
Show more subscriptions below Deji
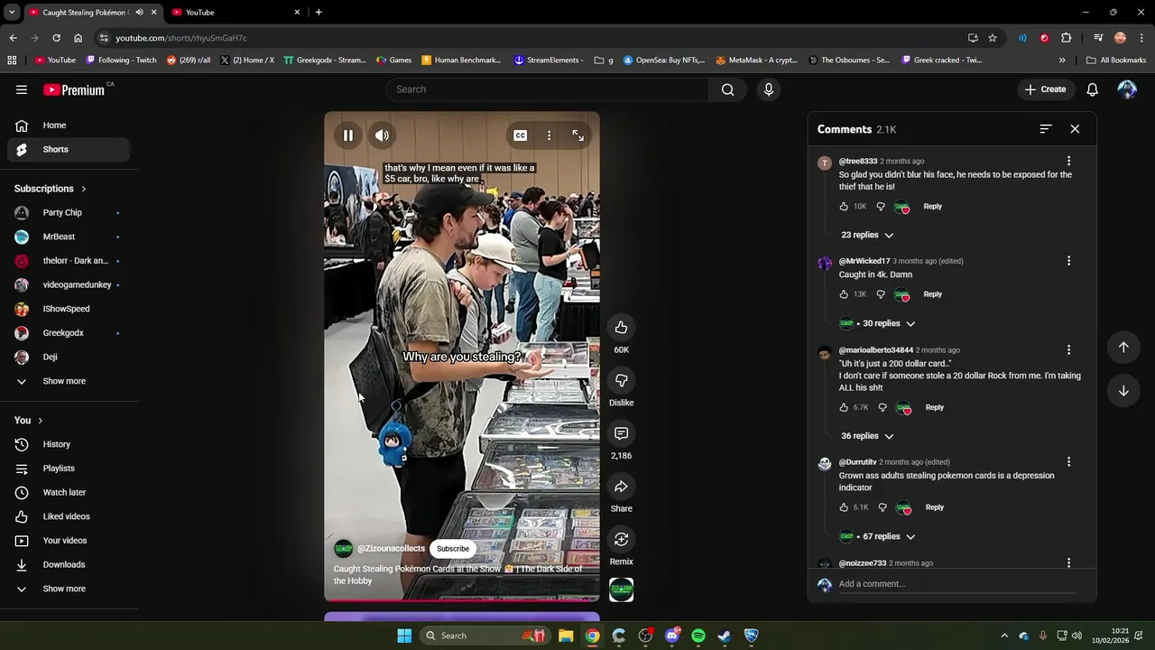click(x=68, y=381)
